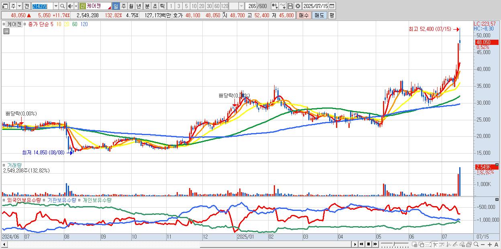
Task: Click the add line overlay icon
Action: pyautogui.click(x=283, y=6)
